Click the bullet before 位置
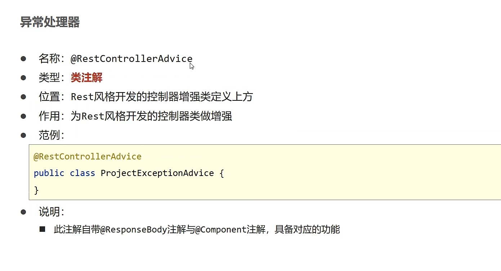Image resolution: width=501 pixels, height=271 pixels. coord(23,97)
